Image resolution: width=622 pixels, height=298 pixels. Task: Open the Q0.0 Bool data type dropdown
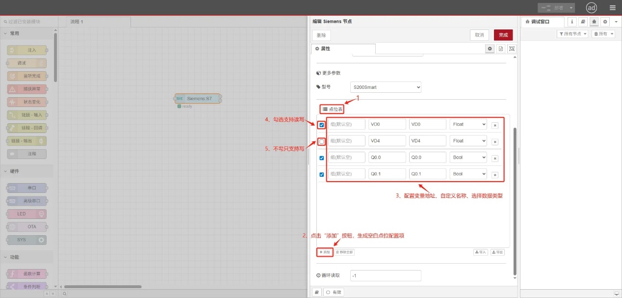[x=468, y=158]
